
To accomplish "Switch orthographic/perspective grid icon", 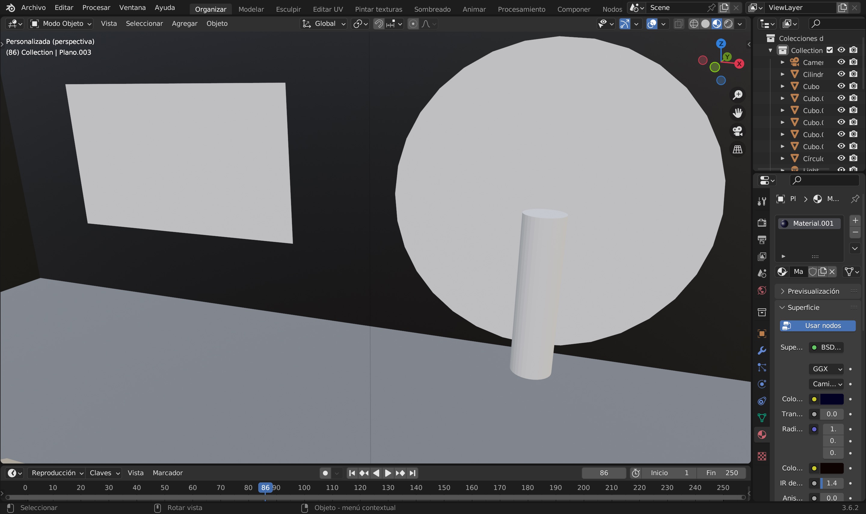I will tap(738, 149).
